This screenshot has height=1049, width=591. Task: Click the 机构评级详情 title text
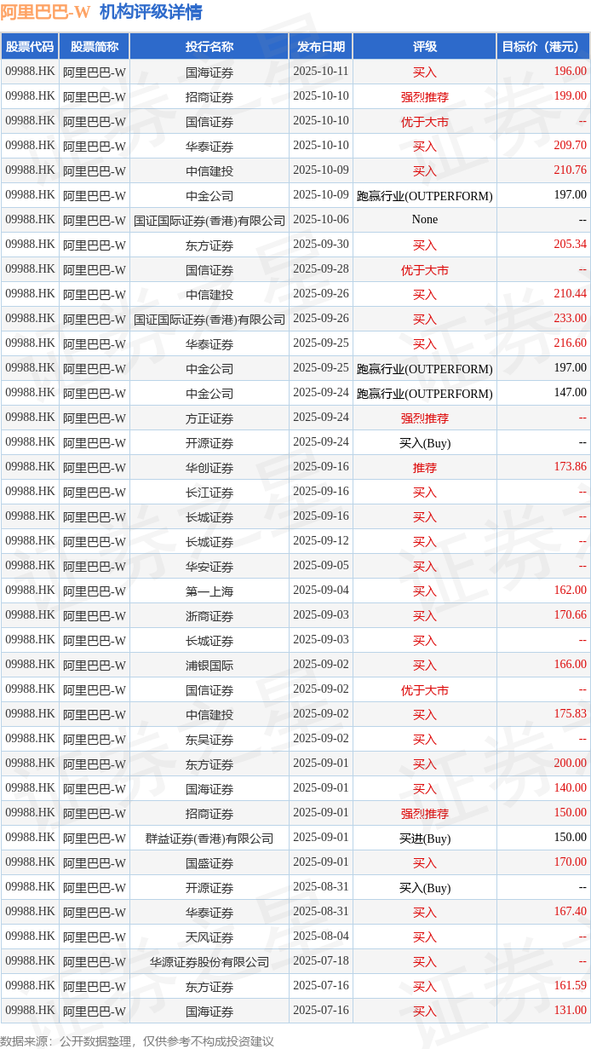tap(151, 12)
